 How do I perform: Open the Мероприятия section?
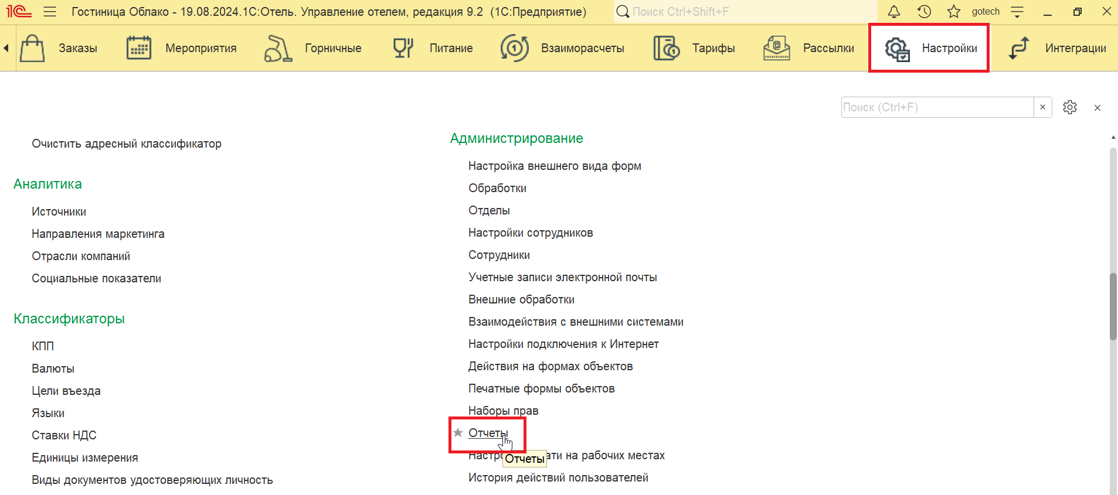coord(201,48)
